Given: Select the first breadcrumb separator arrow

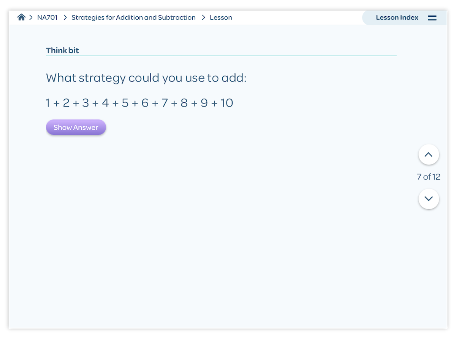Looking at the screenshot, I should pyautogui.click(x=30, y=17).
